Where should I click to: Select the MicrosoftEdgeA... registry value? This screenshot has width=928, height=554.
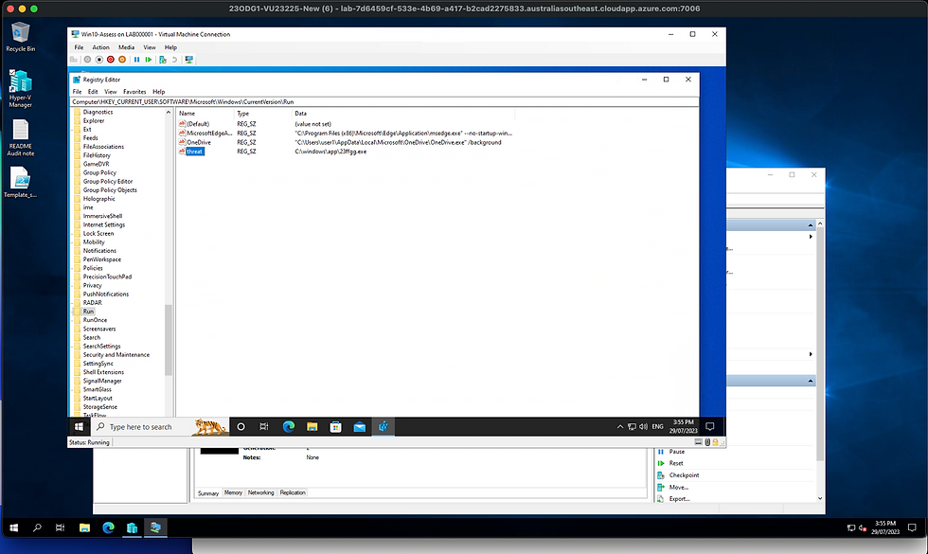point(209,134)
